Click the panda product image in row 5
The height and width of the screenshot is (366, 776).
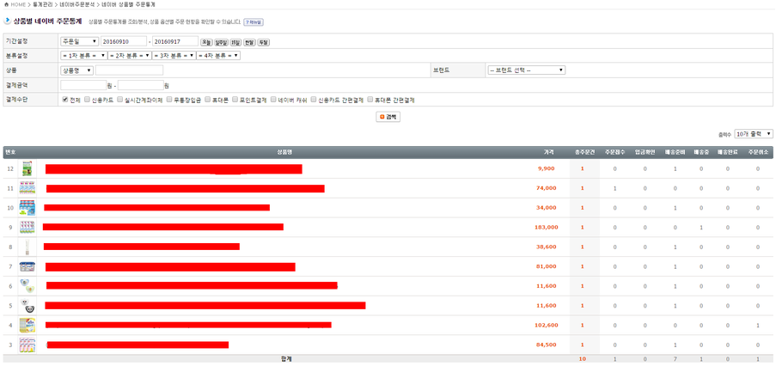pos(27,306)
